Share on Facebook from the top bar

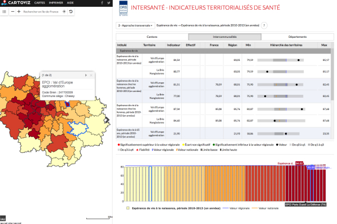click(x=102, y=3)
